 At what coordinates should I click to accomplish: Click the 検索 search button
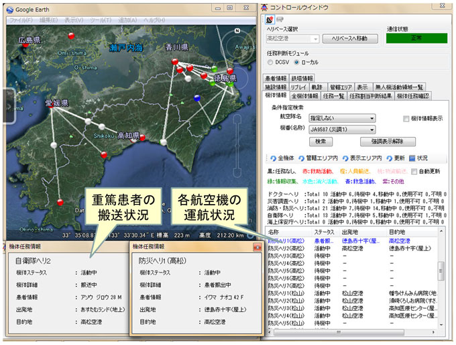point(321,142)
